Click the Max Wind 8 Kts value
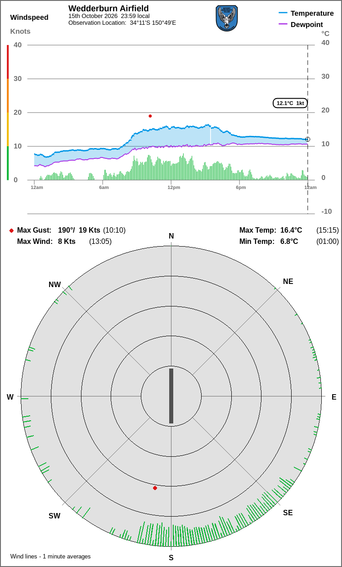Image resolution: width=342 pixels, height=567 pixels. (67, 242)
